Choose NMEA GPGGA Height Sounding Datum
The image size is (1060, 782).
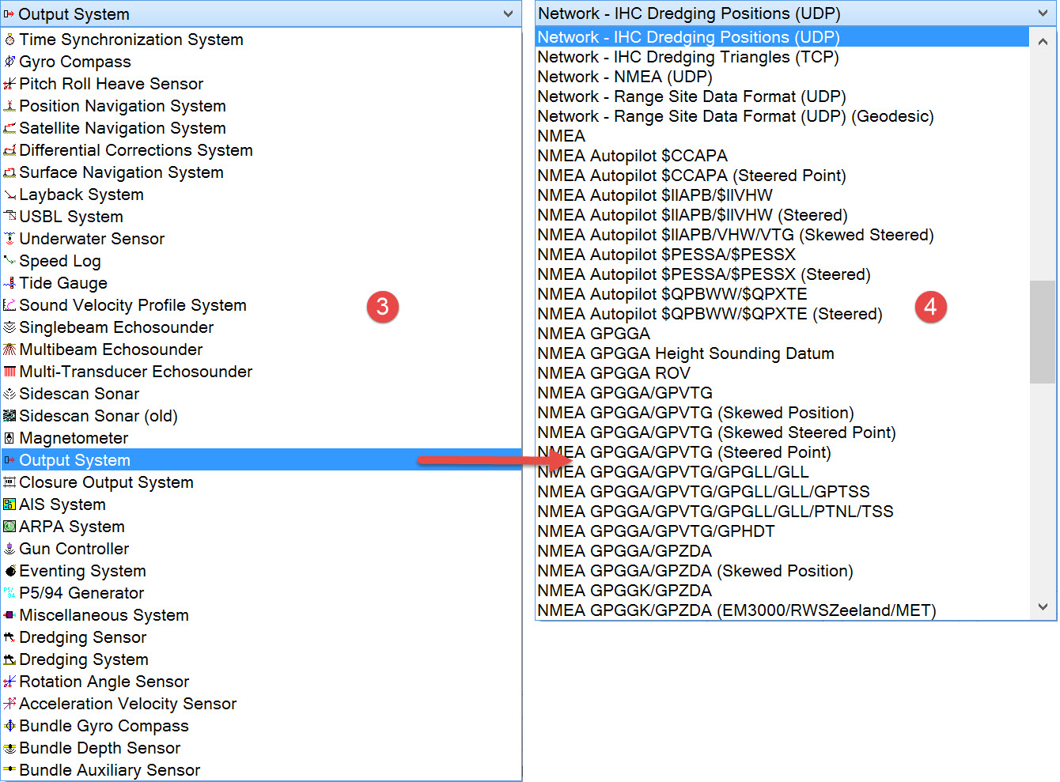(782, 353)
